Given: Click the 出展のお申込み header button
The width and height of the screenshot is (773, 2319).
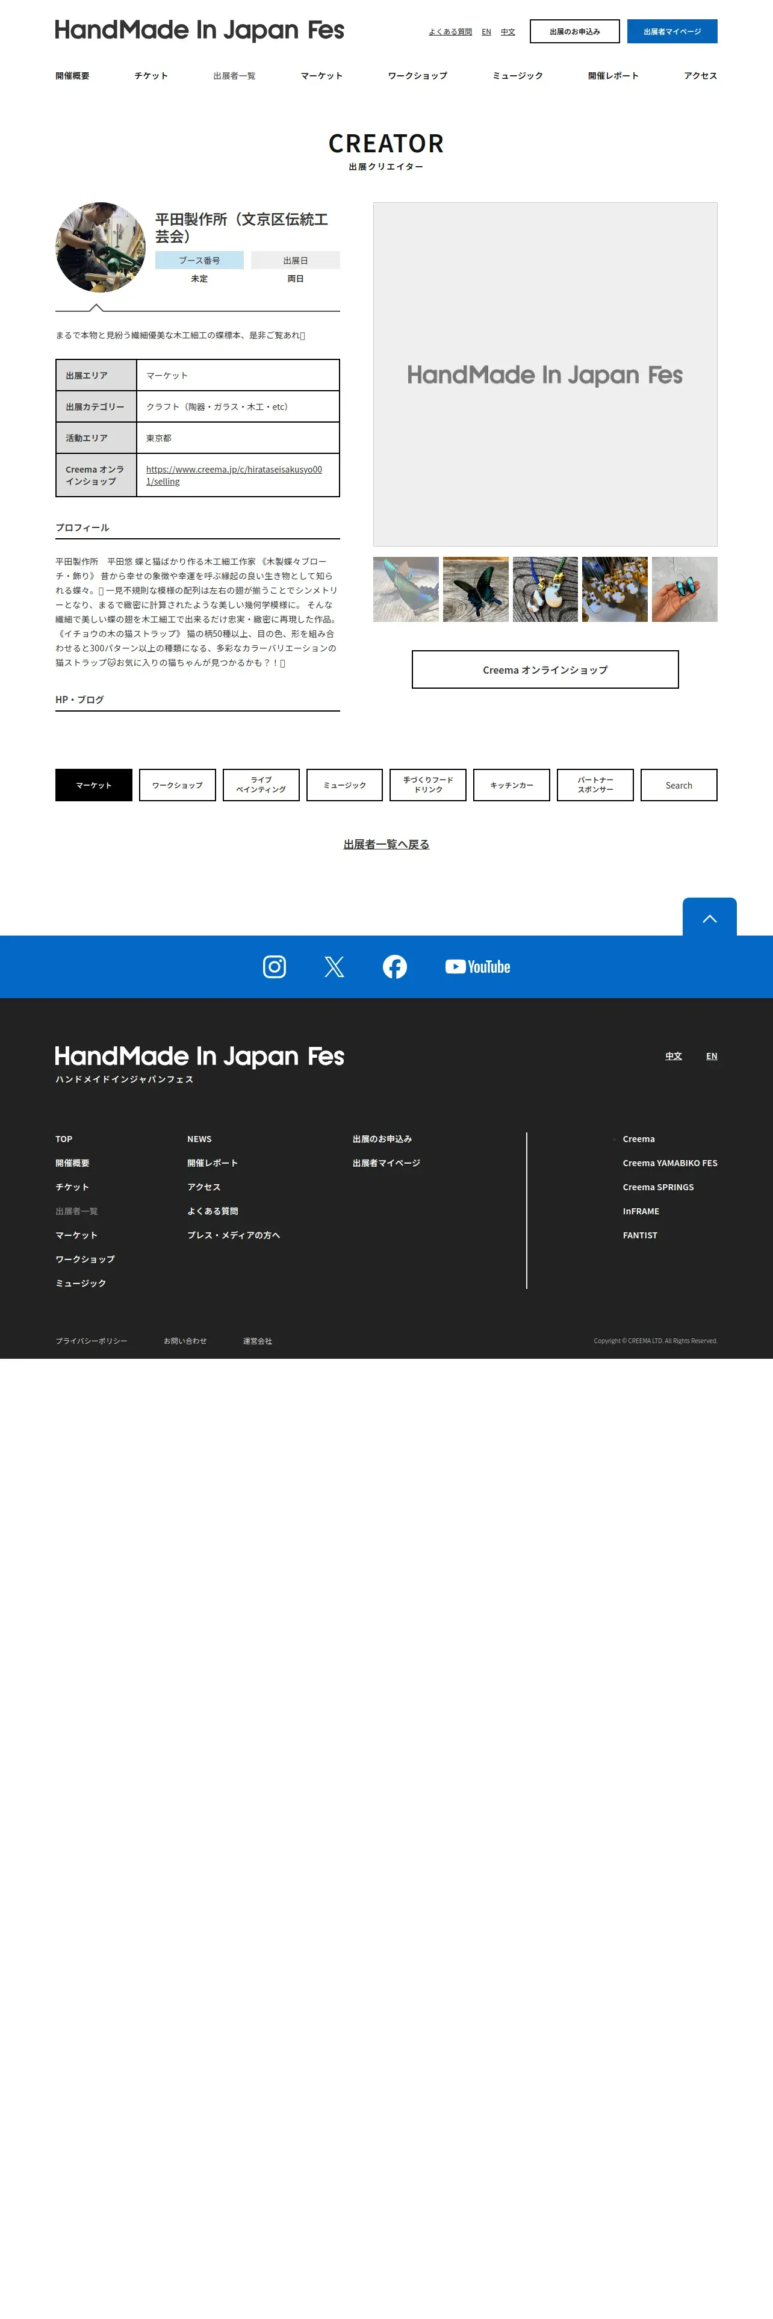Looking at the screenshot, I should click(x=574, y=31).
